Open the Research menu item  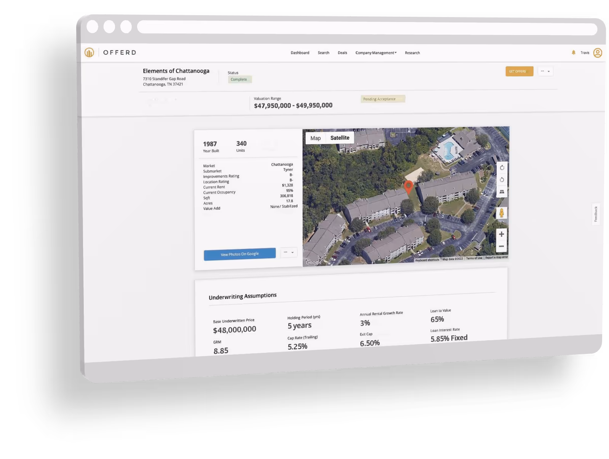412,53
